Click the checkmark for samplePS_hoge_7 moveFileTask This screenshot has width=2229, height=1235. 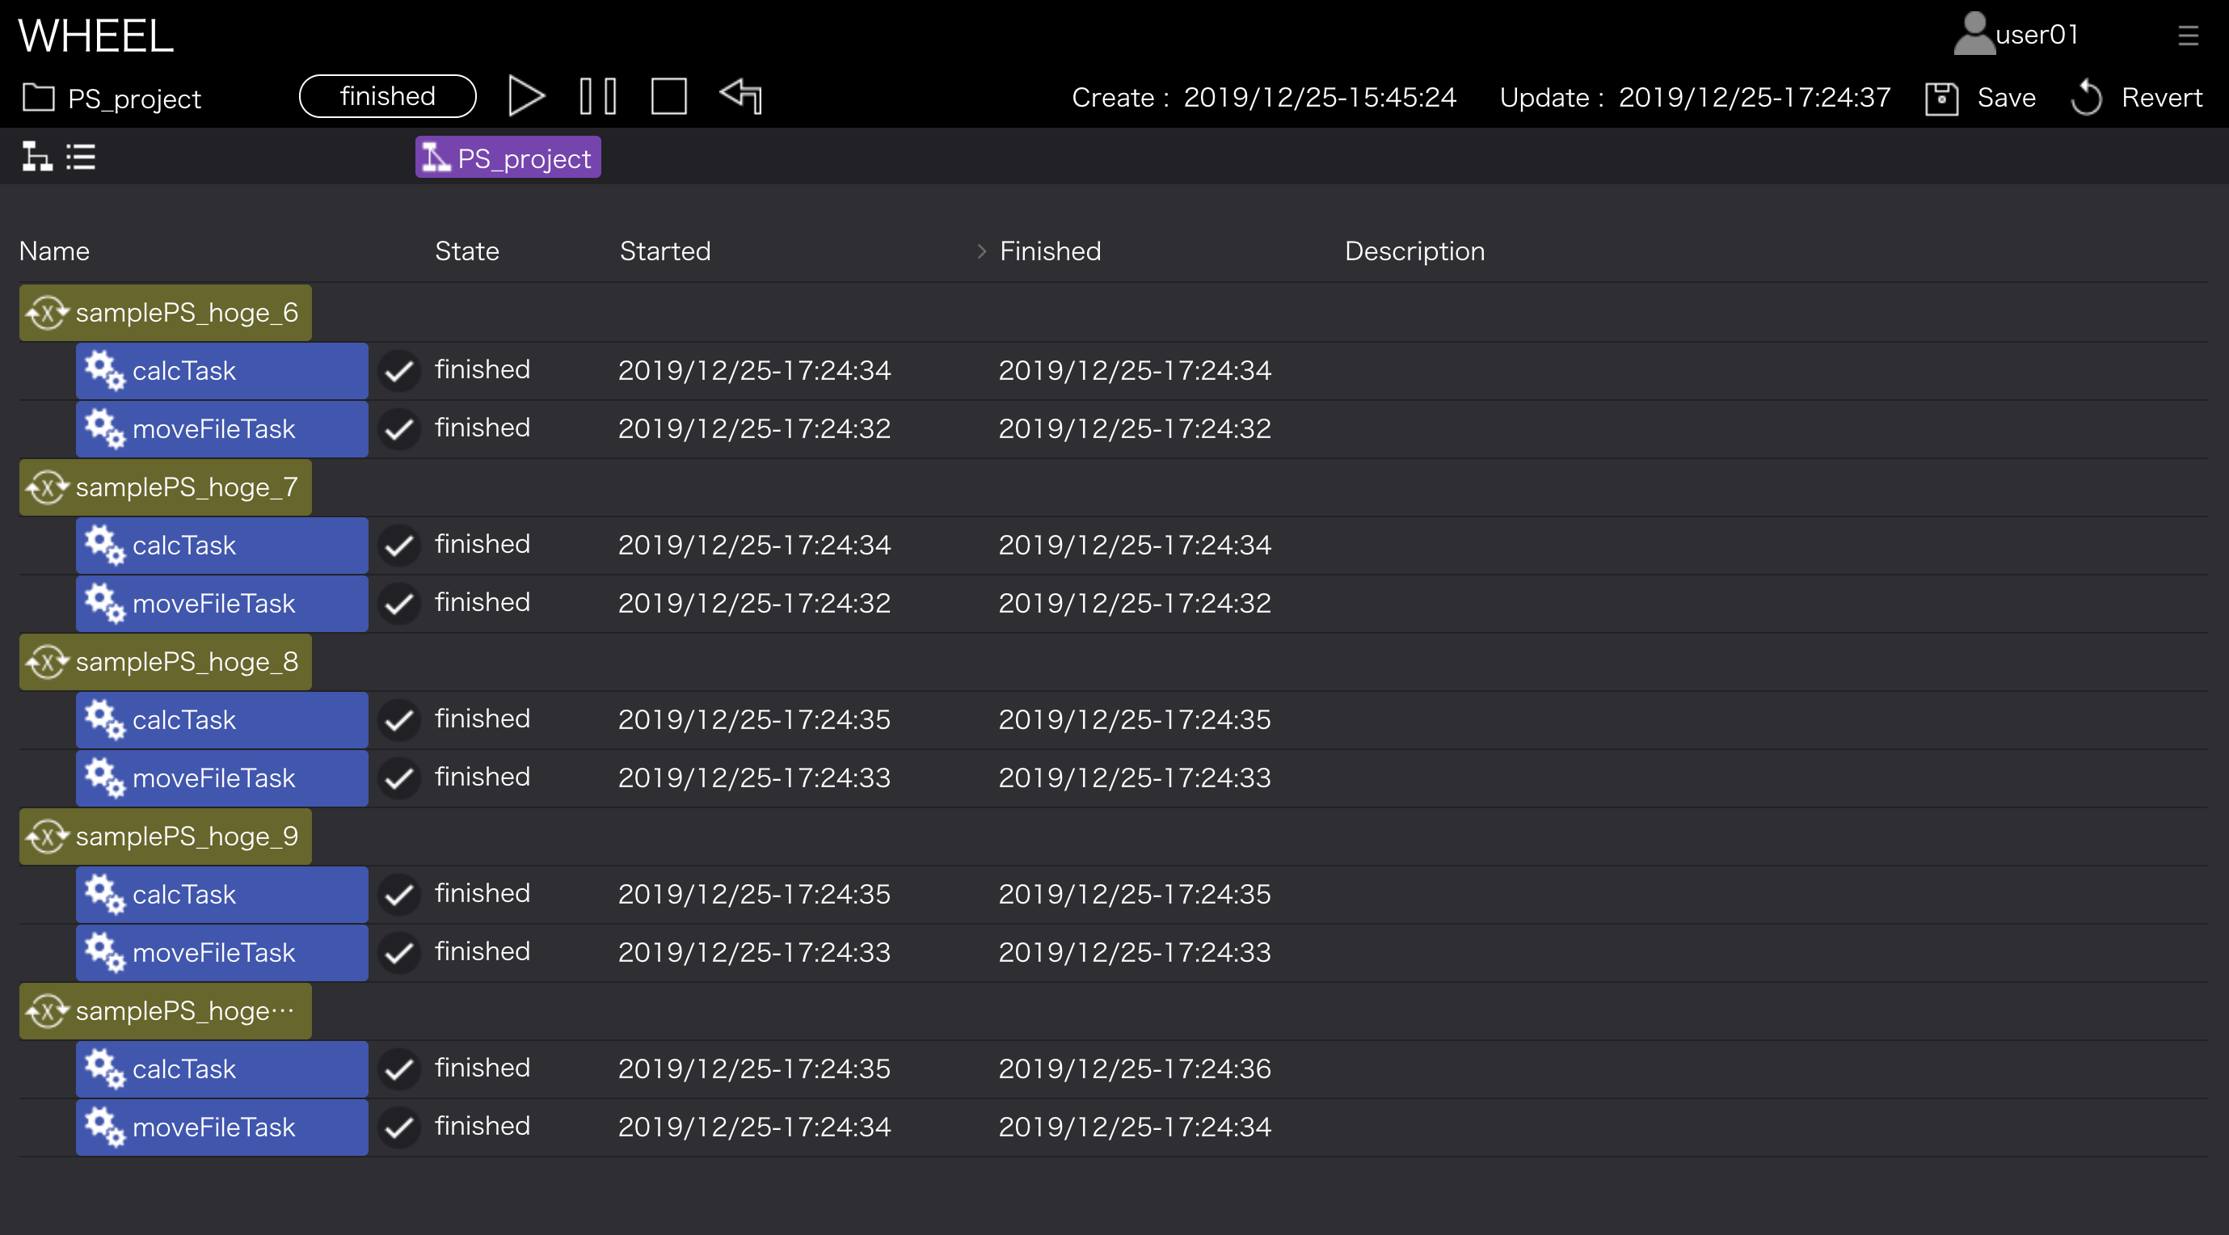[399, 603]
